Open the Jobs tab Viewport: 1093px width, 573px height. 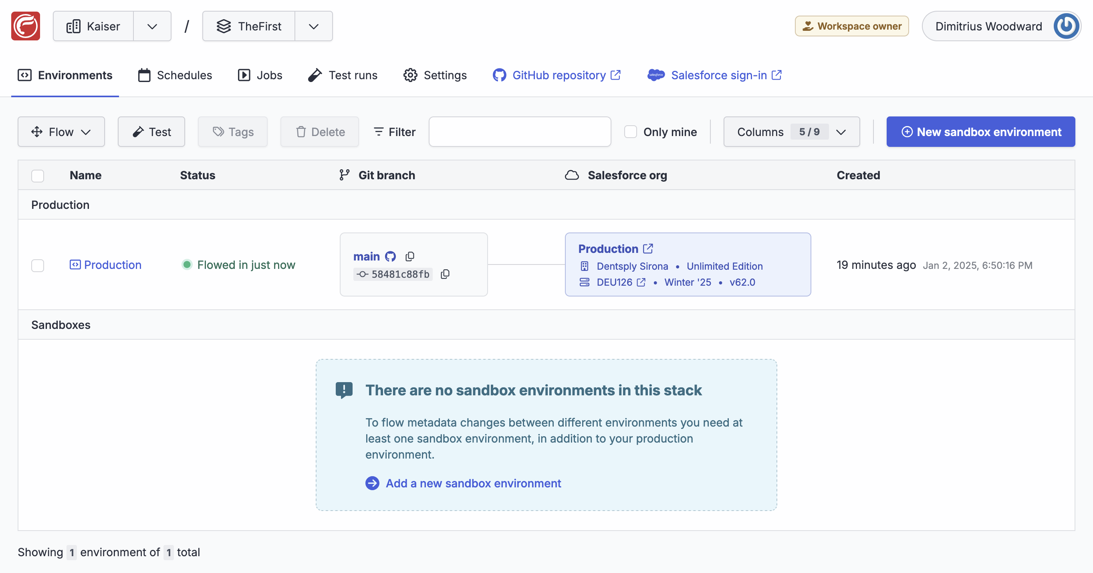pos(260,75)
